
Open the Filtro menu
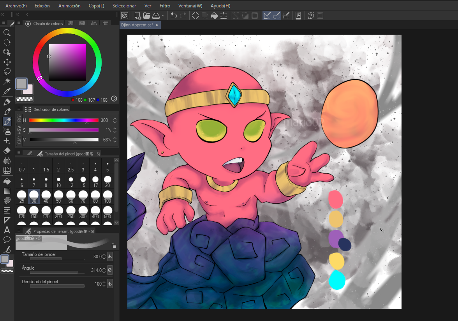(x=165, y=6)
